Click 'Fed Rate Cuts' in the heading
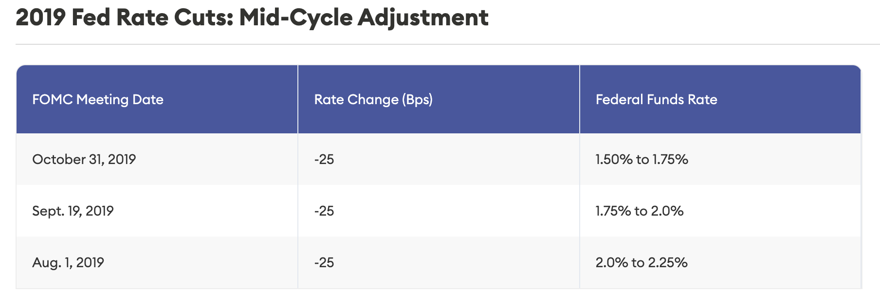The image size is (880, 293). click(148, 18)
